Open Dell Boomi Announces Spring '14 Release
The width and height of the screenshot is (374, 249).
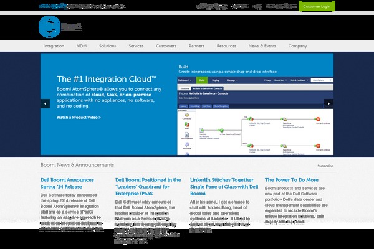pyautogui.click(x=67, y=183)
